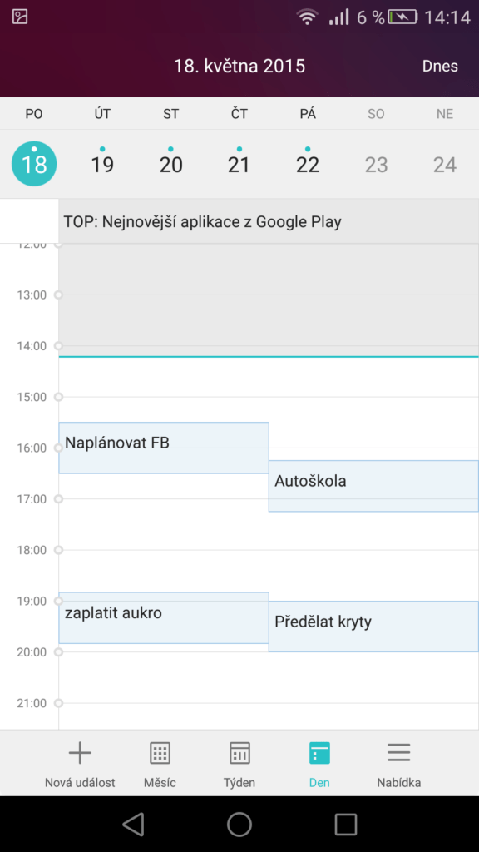Select Tuesday 19 in week strip

(102, 164)
